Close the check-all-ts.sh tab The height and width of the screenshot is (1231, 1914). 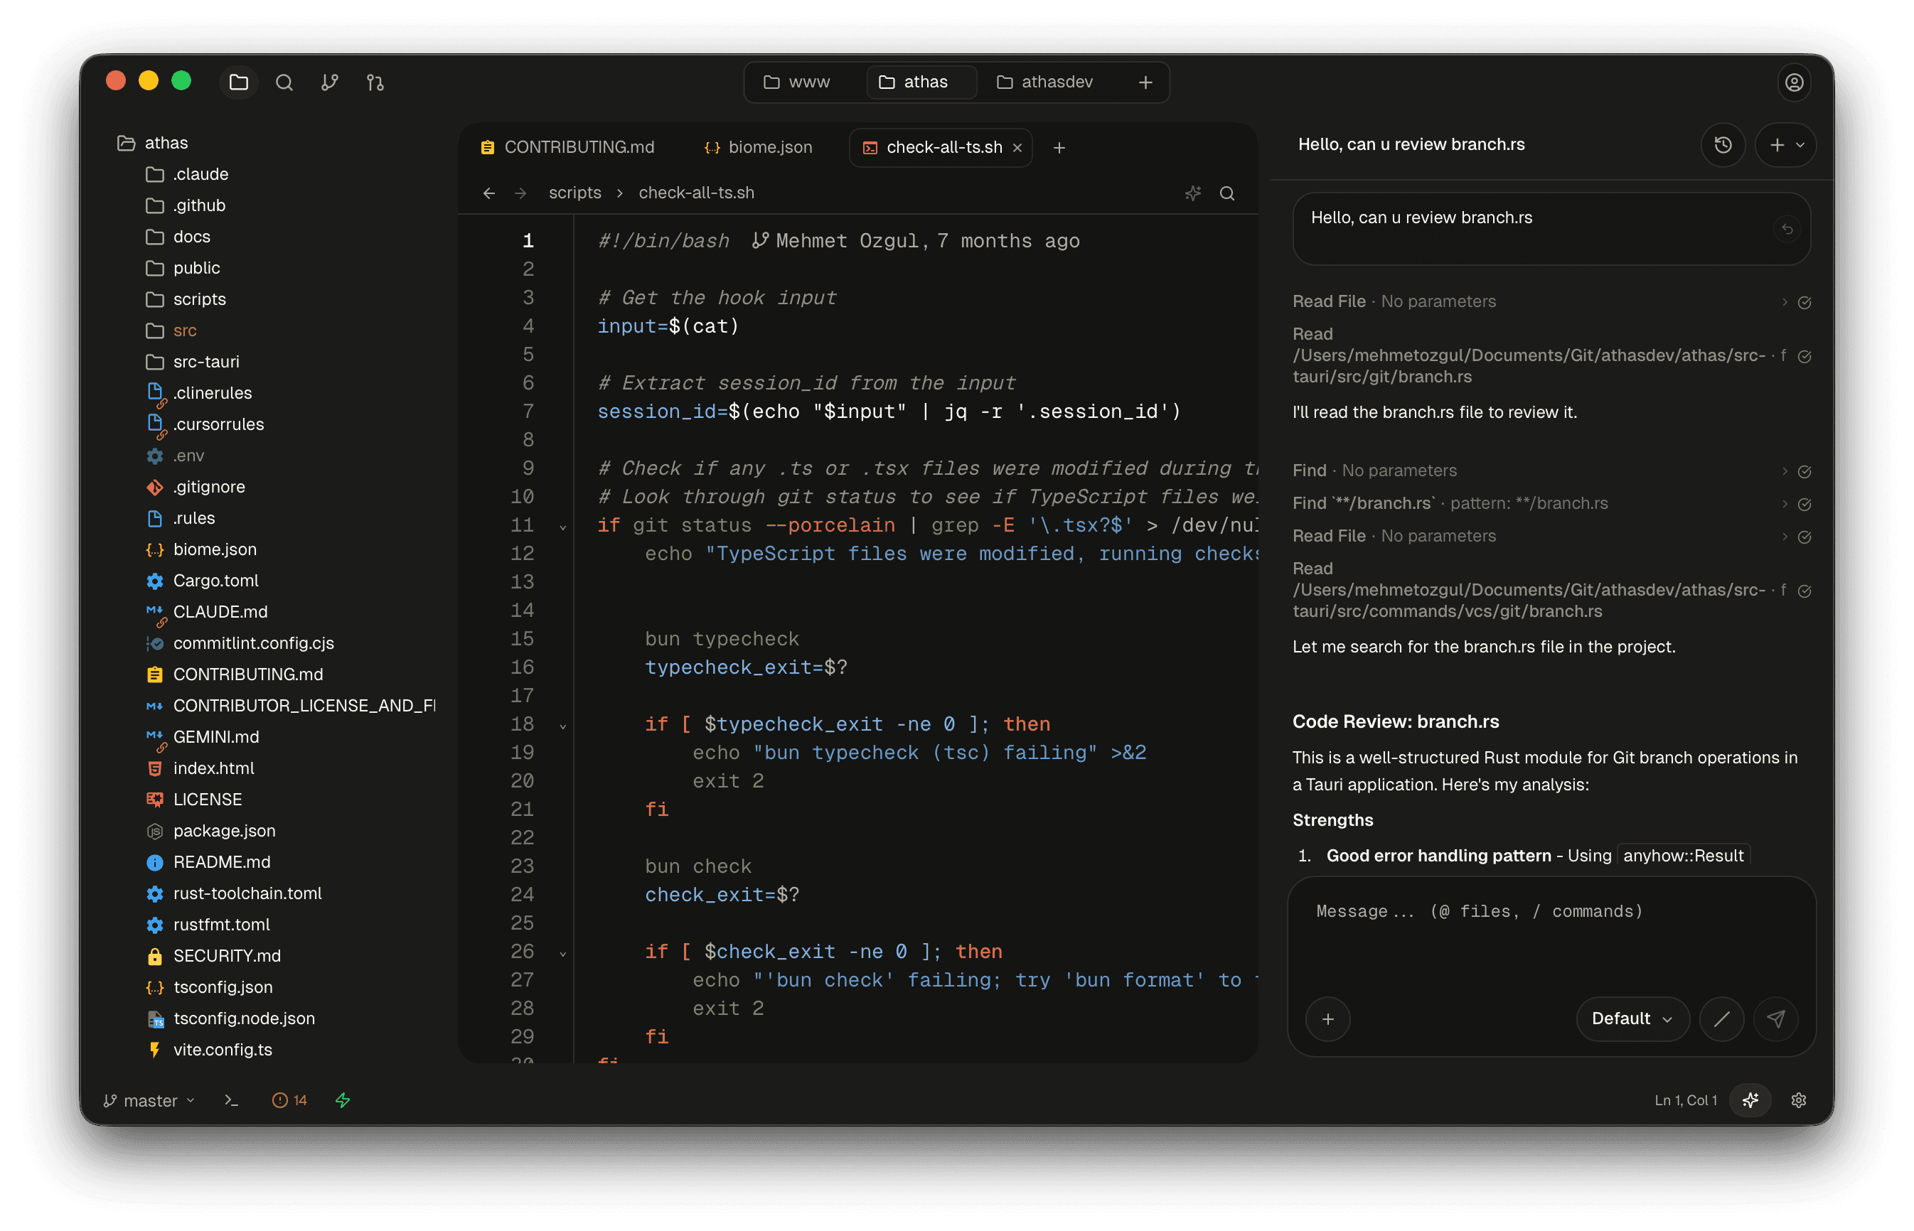pyautogui.click(x=1017, y=148)
